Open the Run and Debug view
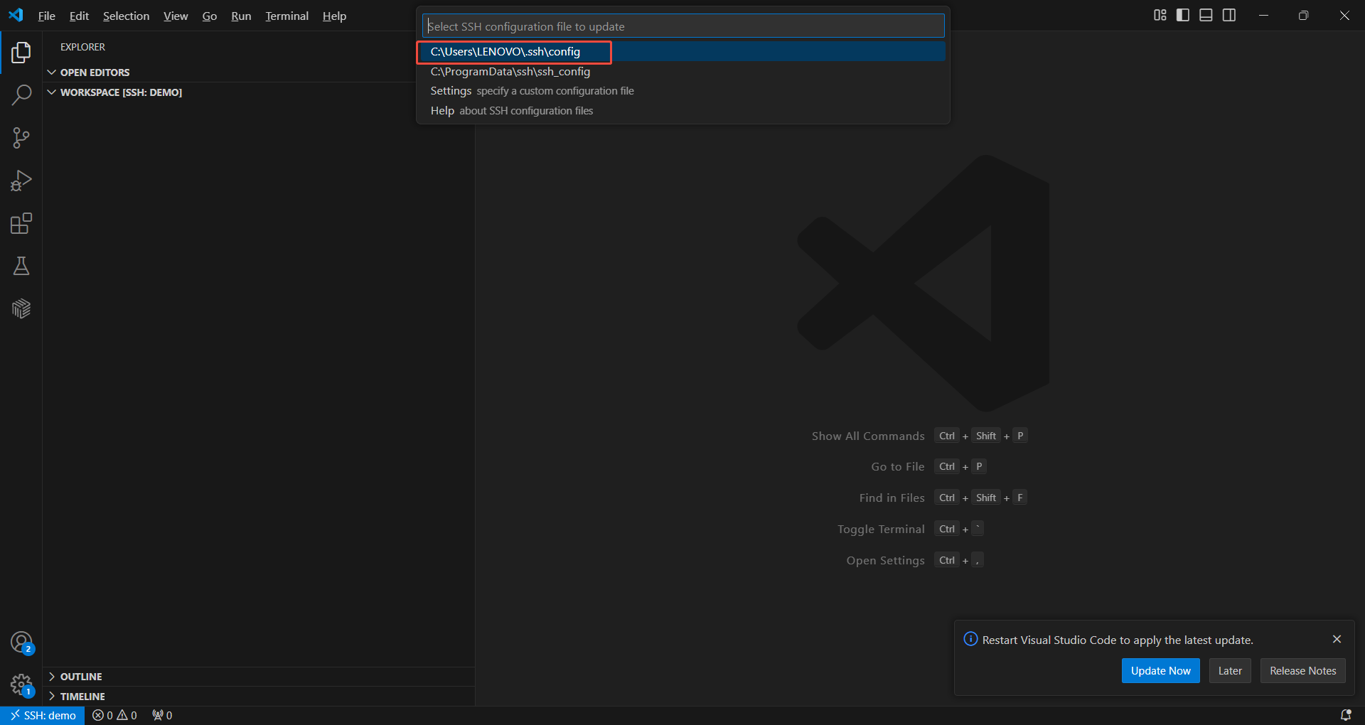1365x725 pixels. (x=21, y=181)
